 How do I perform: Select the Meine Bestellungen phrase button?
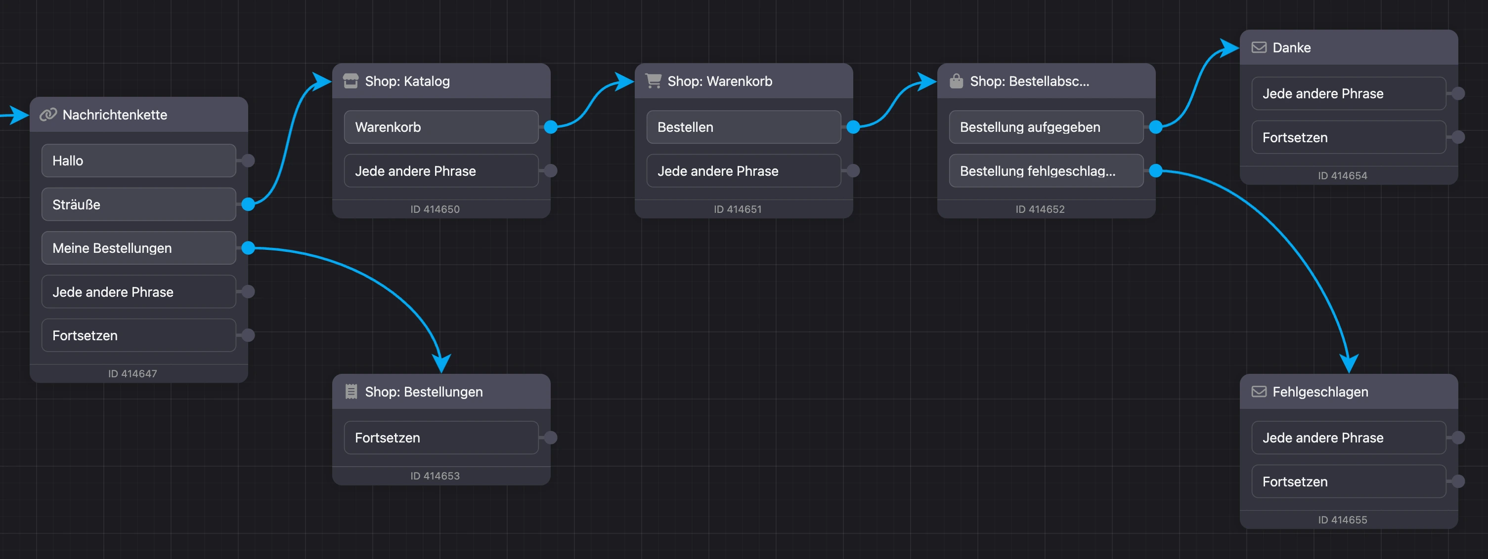coord(138,248)
